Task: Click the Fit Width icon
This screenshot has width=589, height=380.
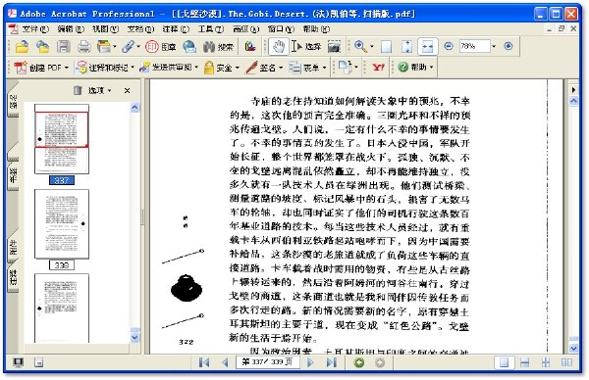Action: click(x=427, y=46)
